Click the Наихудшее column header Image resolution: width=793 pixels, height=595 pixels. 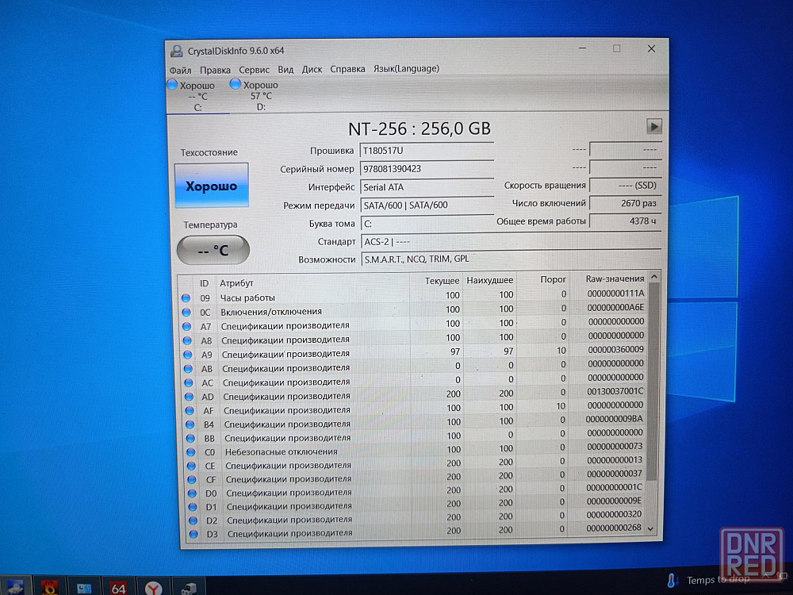point(489,280)
